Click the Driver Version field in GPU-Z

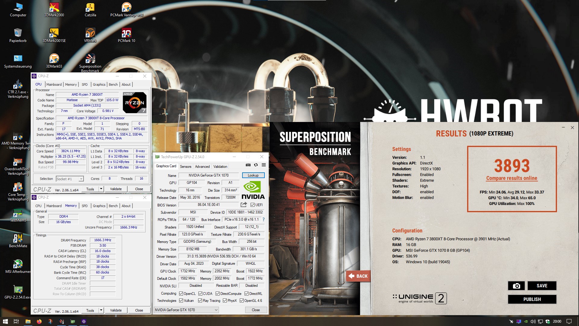tap(221, 256)
